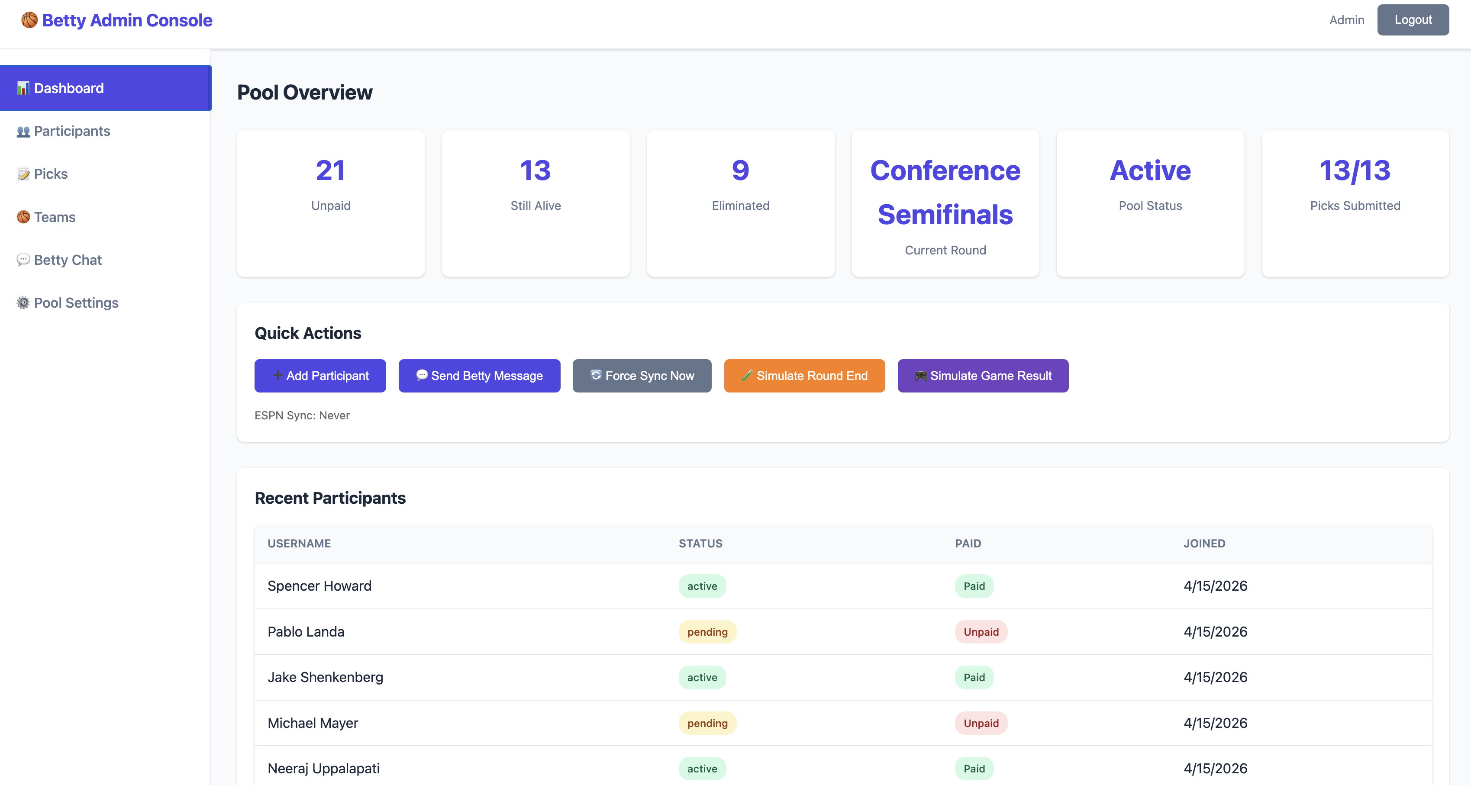
Task: Click Michael Mayer's joined date 4/15/2026
Action: click(1216, 723)
